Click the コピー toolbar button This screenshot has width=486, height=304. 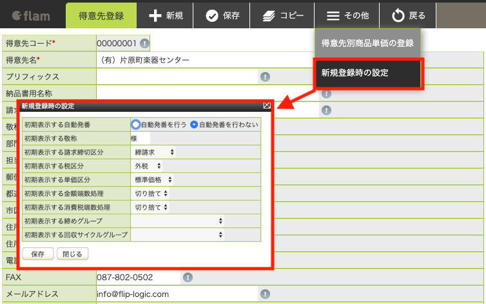[x=282, y=15]
